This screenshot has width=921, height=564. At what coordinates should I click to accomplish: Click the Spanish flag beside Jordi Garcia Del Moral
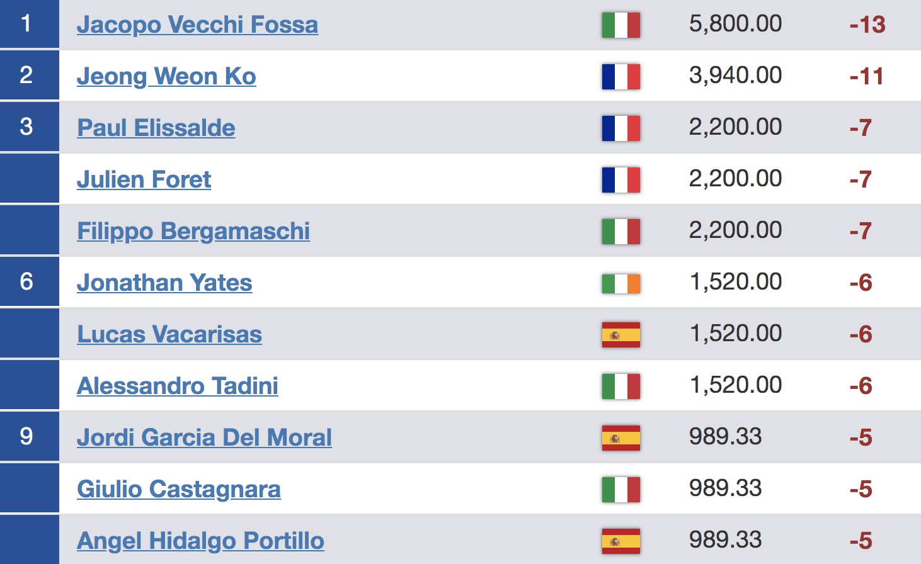coord(621,438)
